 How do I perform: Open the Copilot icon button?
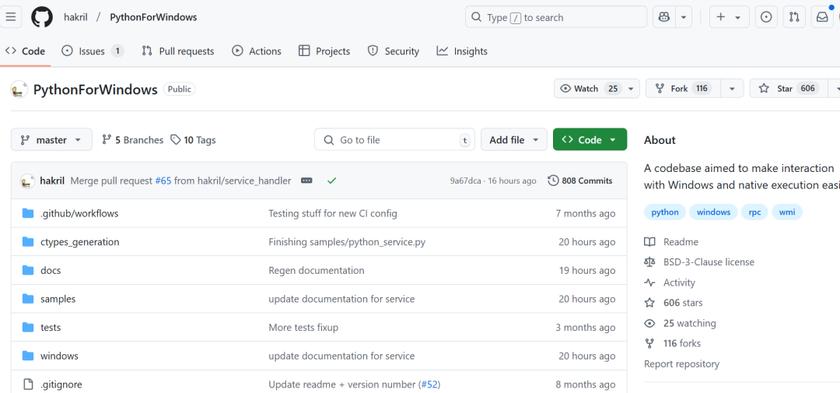click(664, 17)
